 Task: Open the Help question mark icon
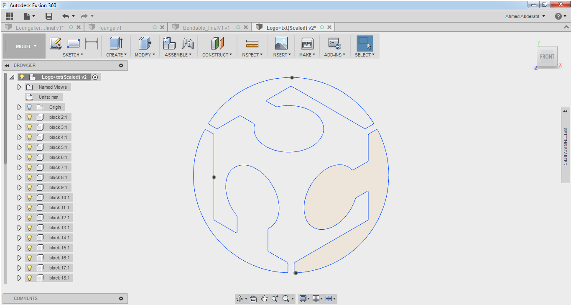(x=558, y=16)
